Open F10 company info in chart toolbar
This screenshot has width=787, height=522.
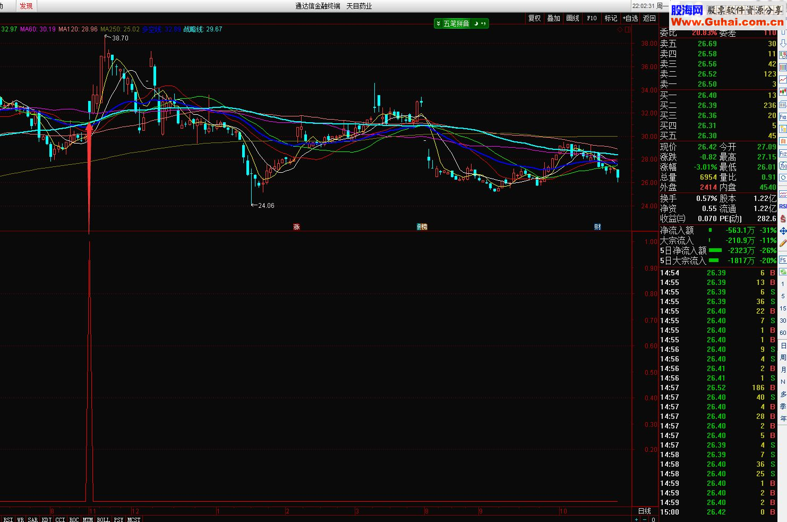[592, 18]
